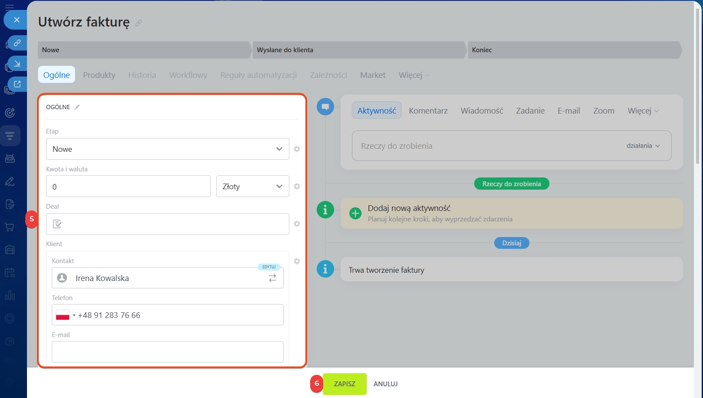Open the phone country flag selector
The width and height of the screenshot is (703, 398).
tap(65, 315)
